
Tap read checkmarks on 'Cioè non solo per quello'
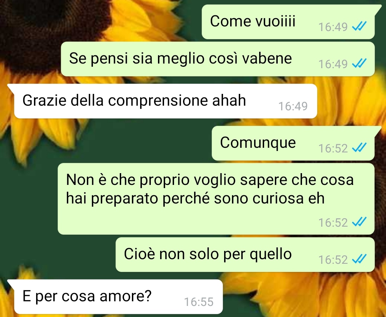pos(360,259)
